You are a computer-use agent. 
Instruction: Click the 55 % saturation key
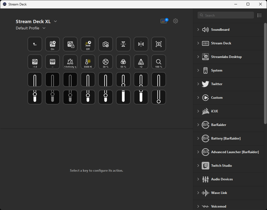click(x=123, y=62)
